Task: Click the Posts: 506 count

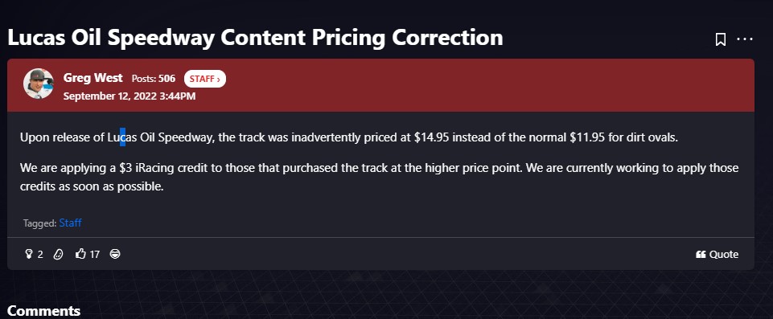Action: (x=154, y=79)
